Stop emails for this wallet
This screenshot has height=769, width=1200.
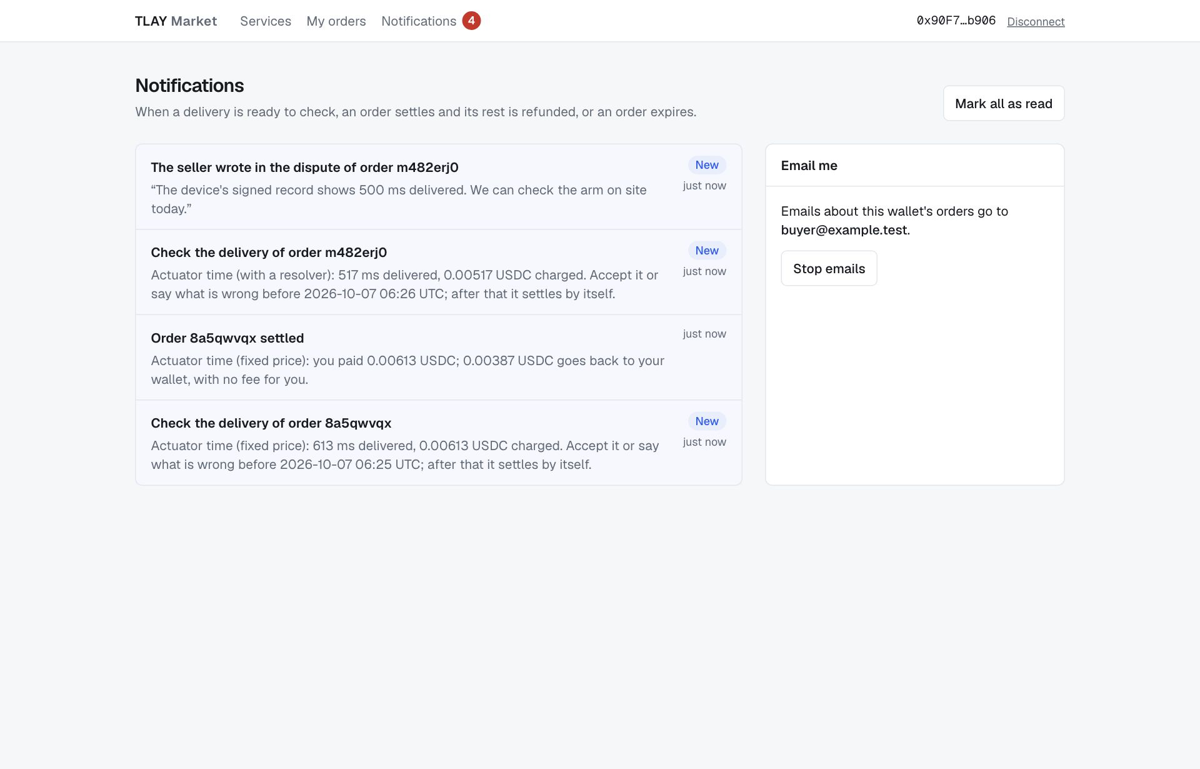pos(829,268)
